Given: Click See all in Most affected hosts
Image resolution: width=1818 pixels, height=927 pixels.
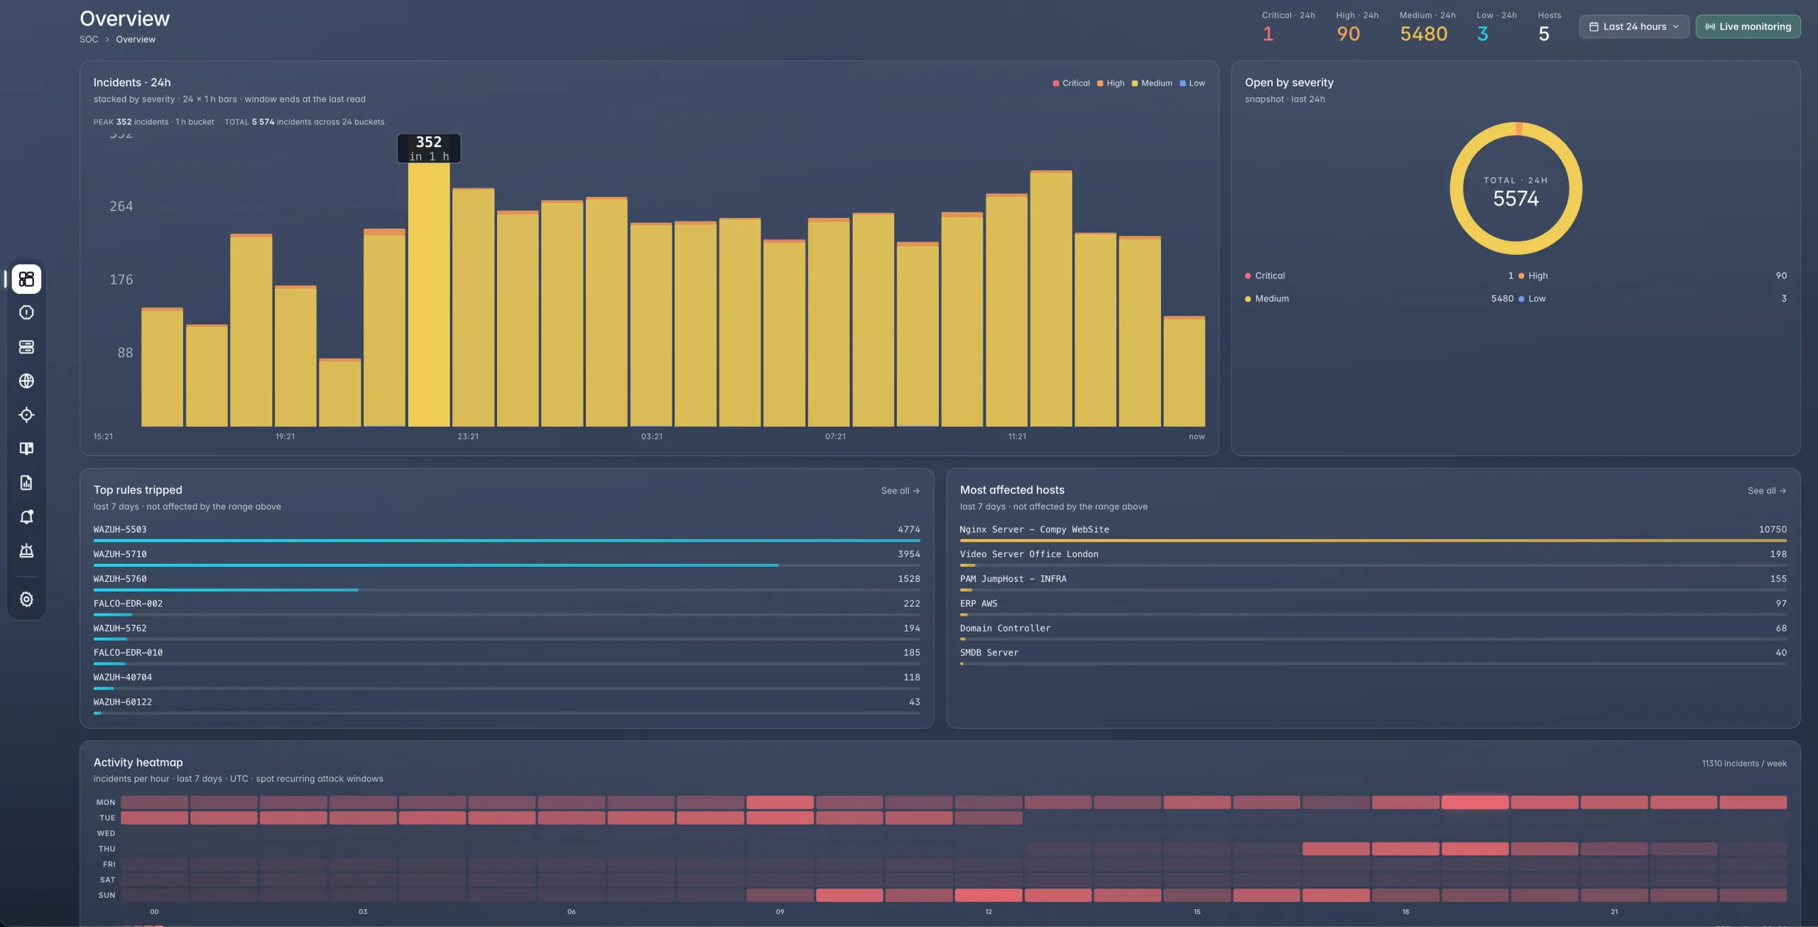Looking at the screenshot, I should pyautogui.click(x=1767, y=491).
